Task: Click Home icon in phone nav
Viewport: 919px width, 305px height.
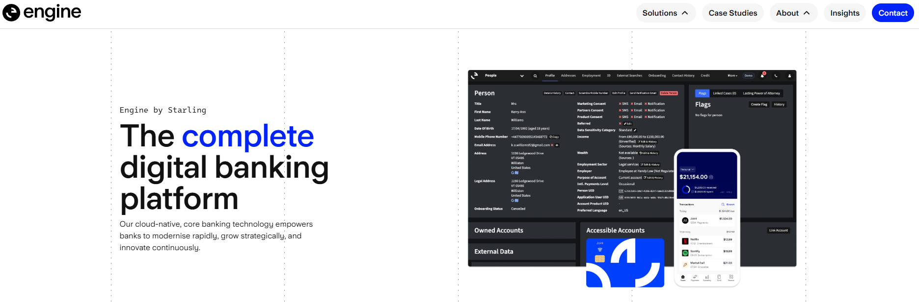Action: click(x=683, y=278)
